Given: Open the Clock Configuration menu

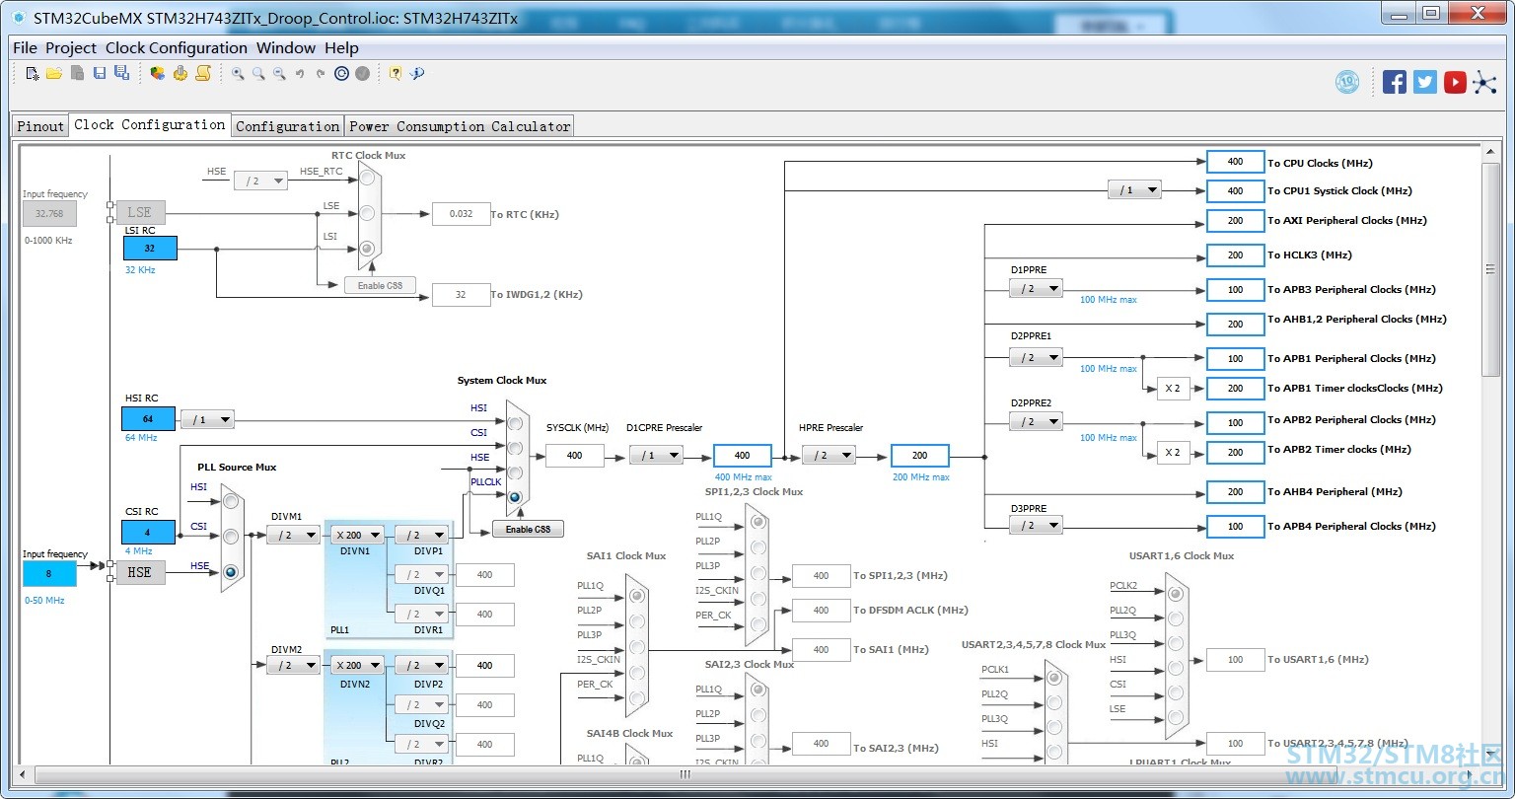Looking at the screenshot, I should [x=177, y=47].
